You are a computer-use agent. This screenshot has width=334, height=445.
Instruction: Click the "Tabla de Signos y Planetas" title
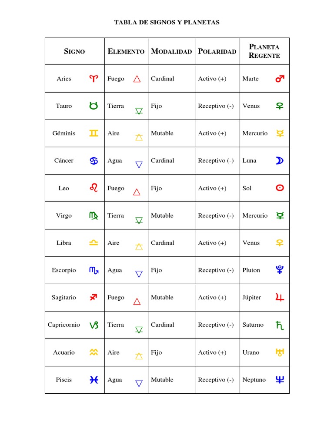(x=167, y=22)
